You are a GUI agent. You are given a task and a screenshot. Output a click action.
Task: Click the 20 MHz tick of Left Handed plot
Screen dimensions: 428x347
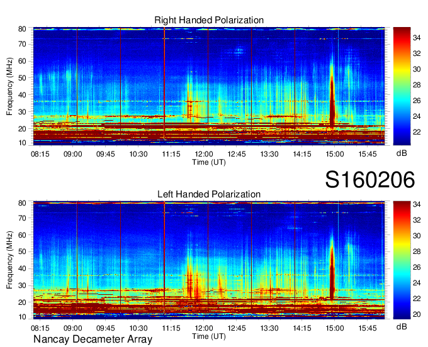pyautogui.click(x=22, y=302)
